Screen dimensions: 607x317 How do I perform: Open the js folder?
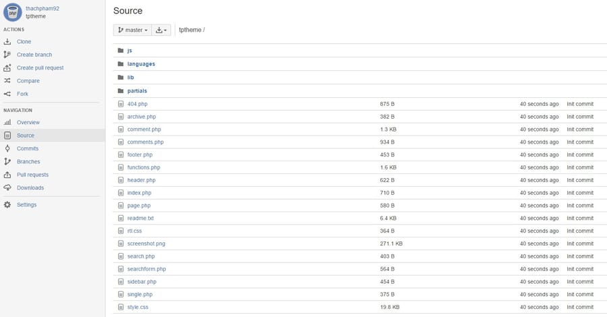pos(129,51)
